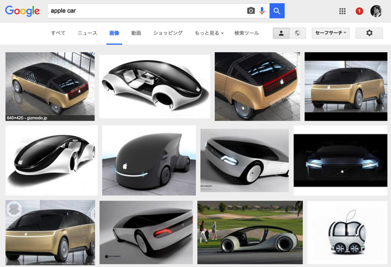Open Google apps grid
The image size is (391, 267).
[x=343, y=11]
